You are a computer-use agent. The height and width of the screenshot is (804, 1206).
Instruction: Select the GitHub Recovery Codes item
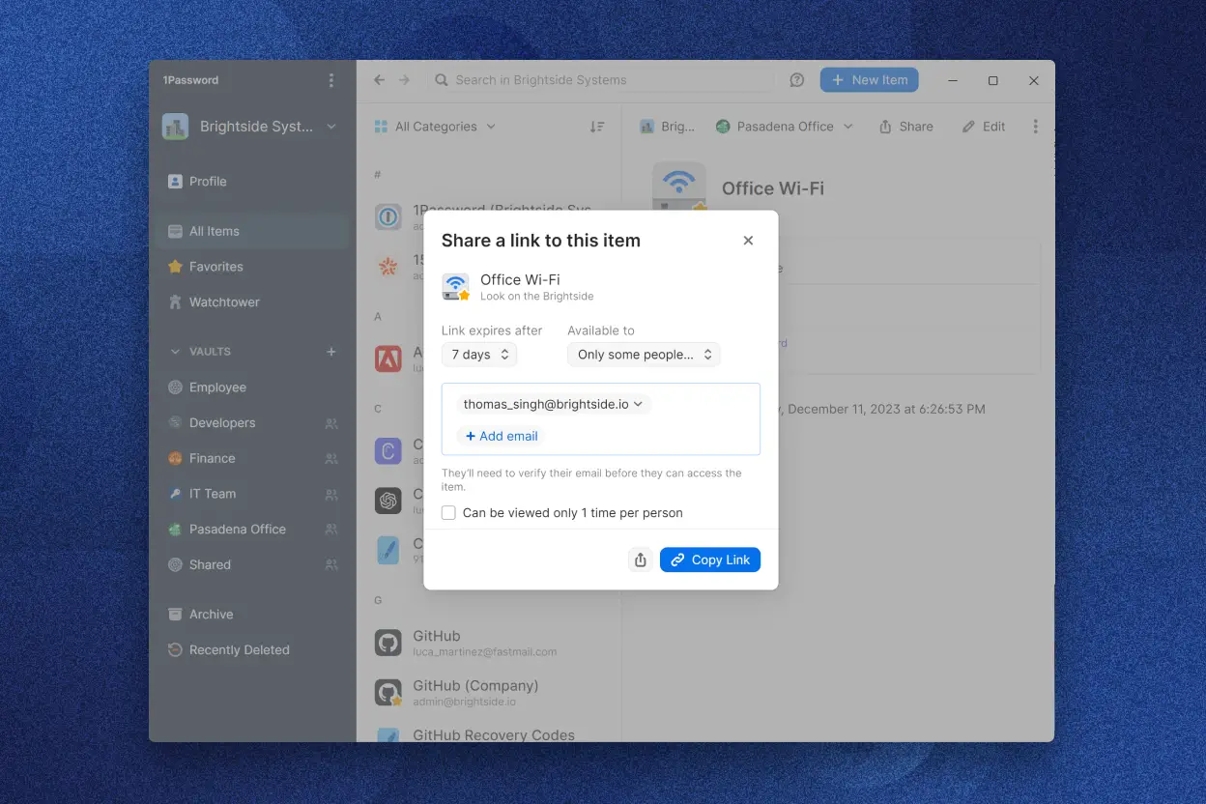tap(488, 732)
